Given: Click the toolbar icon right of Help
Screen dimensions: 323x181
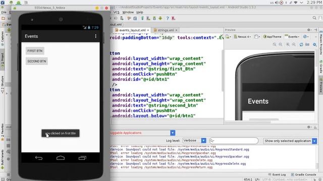Looking at the screenshot, I should (x=174, y=19).
